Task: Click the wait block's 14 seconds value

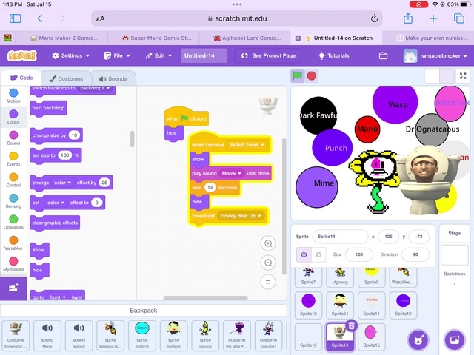Action: 210,188
